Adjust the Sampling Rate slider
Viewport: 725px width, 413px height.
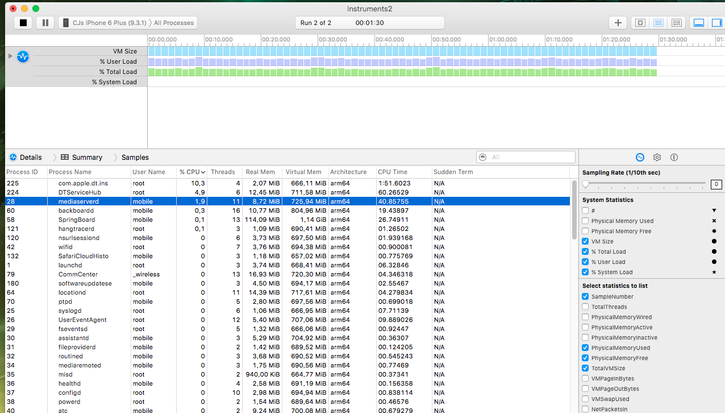(585, 184)
